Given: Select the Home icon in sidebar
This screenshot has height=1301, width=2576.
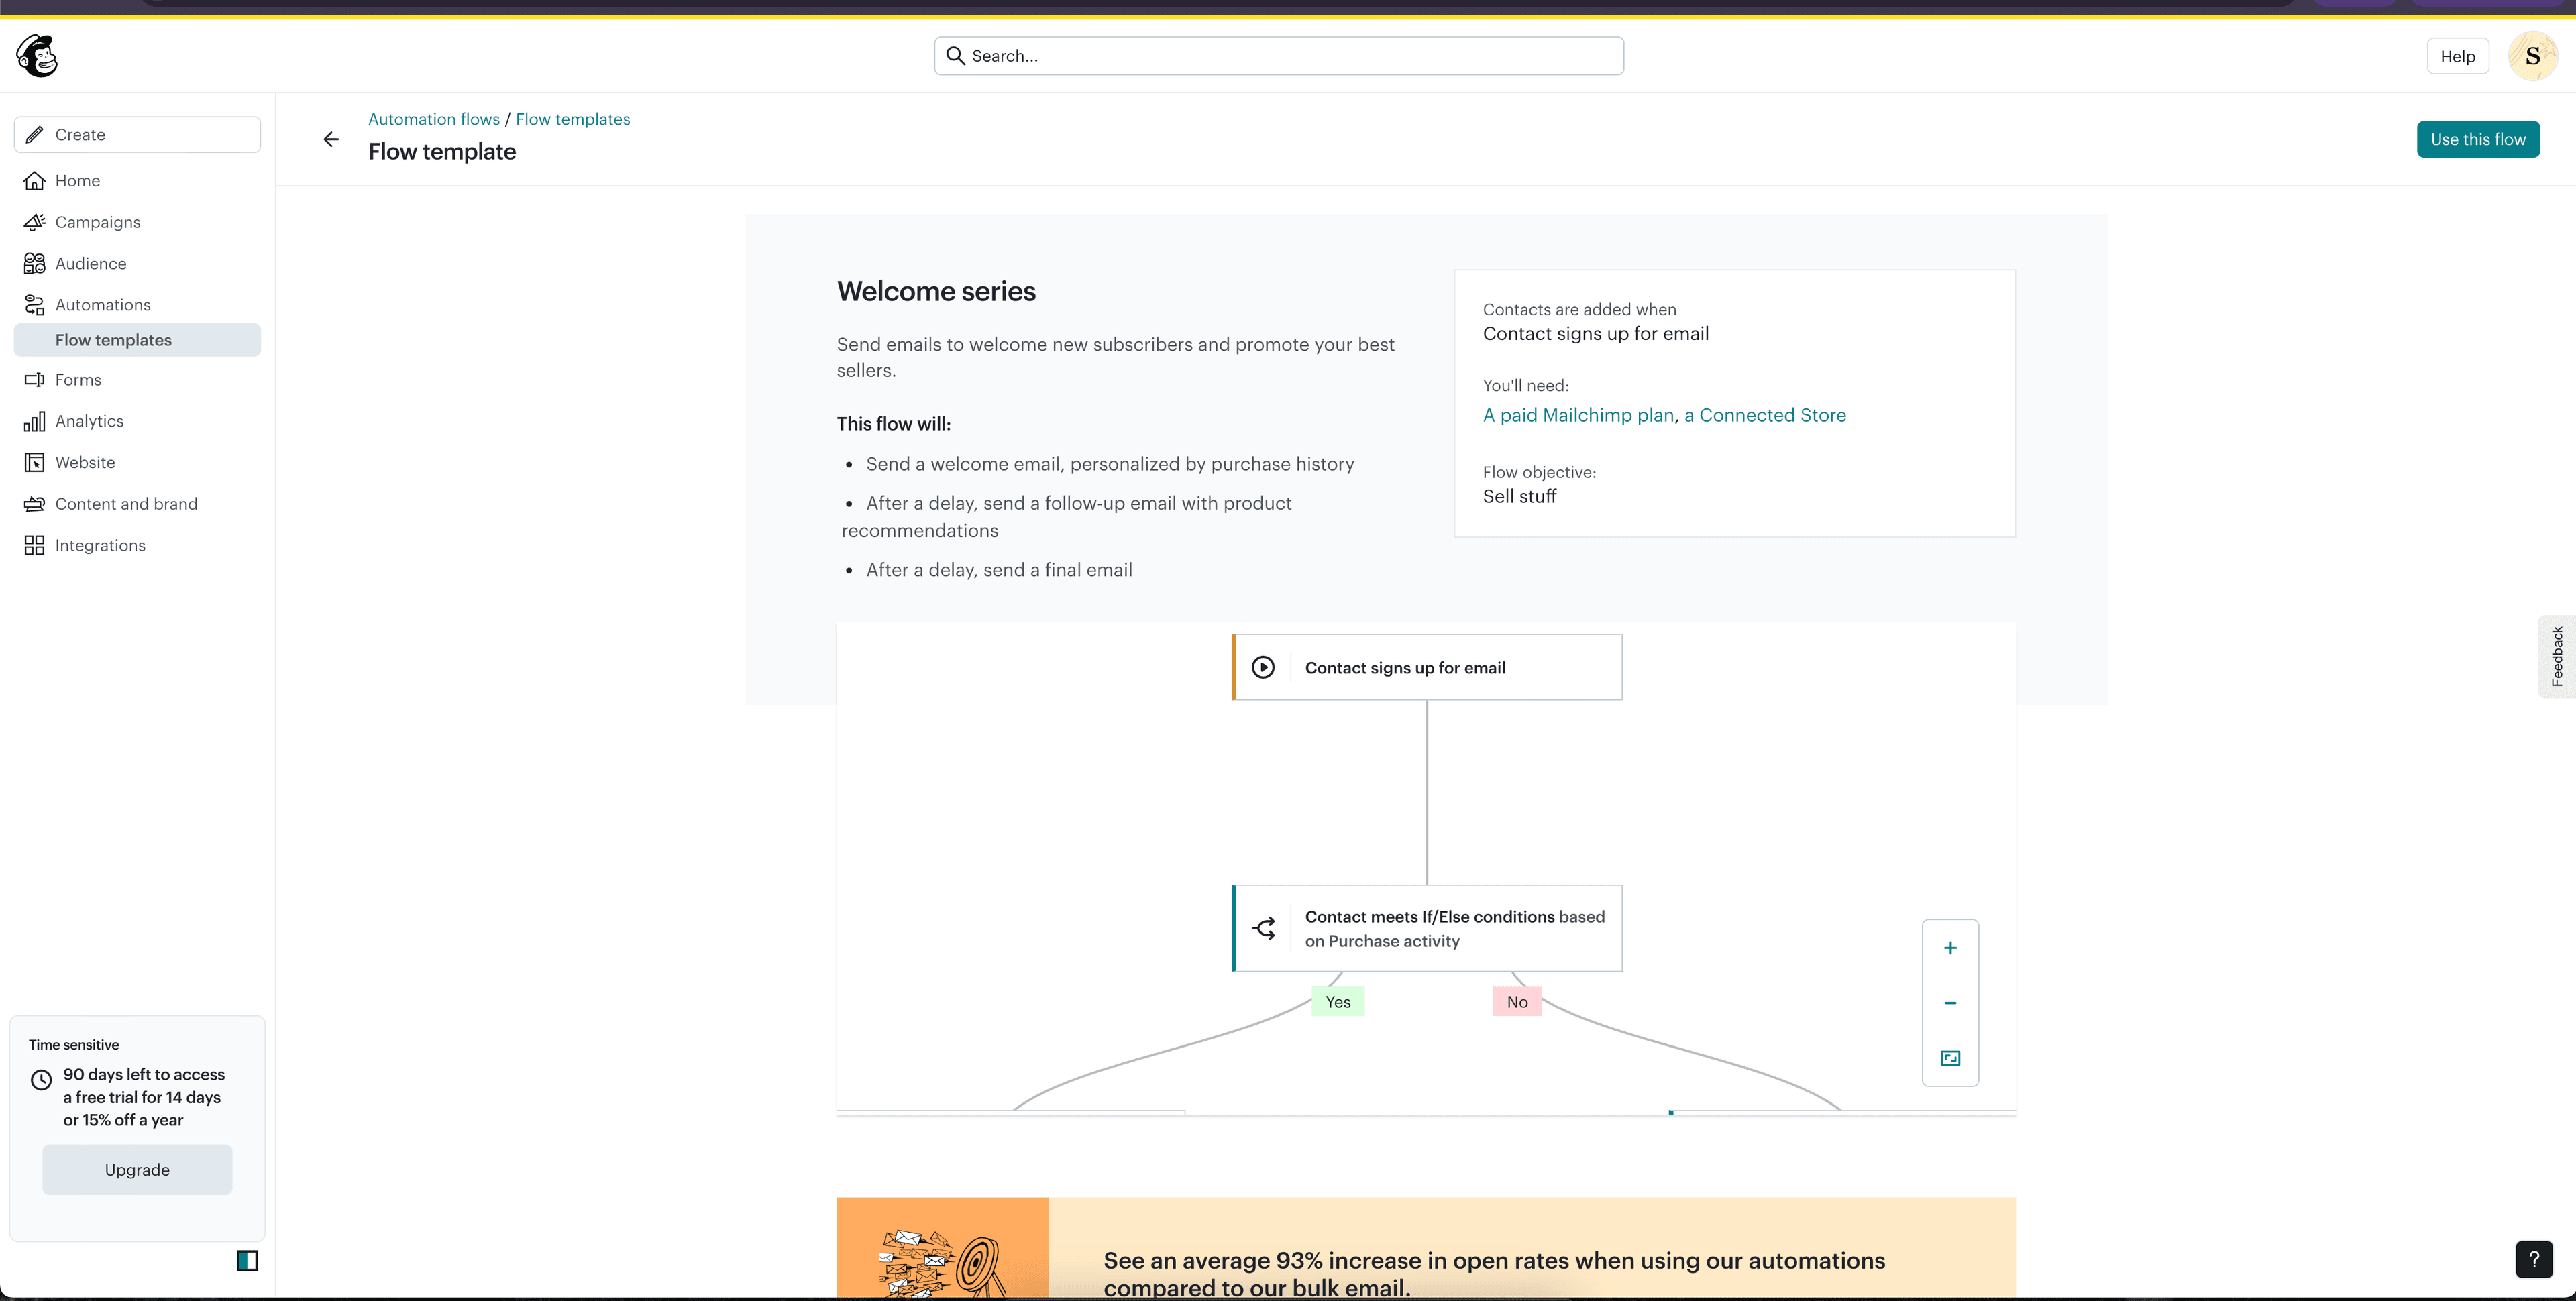Looking at the screenshot, I should (x=35, y=180).
